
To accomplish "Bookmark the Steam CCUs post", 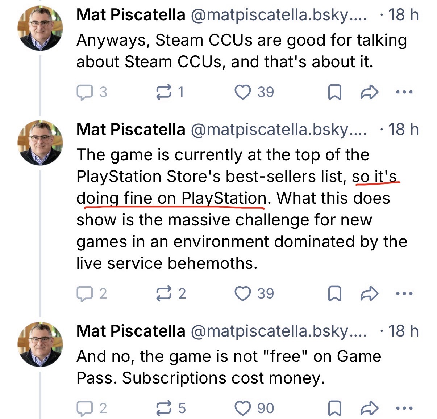I will click(334, 92).
